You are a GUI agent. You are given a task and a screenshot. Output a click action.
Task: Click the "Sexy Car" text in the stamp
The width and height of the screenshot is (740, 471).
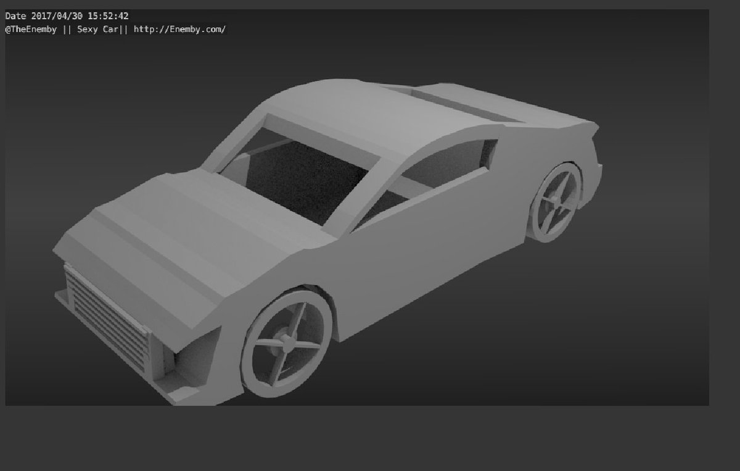[97, 29]
